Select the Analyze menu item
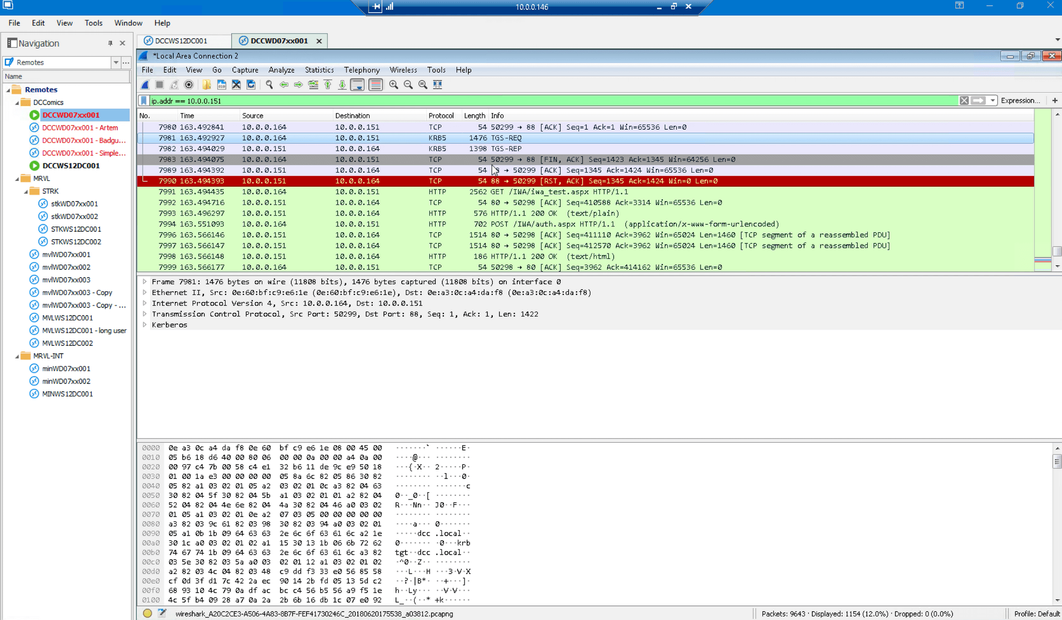The height and width of the screenshot is (620, 1062). click(281, 69)
